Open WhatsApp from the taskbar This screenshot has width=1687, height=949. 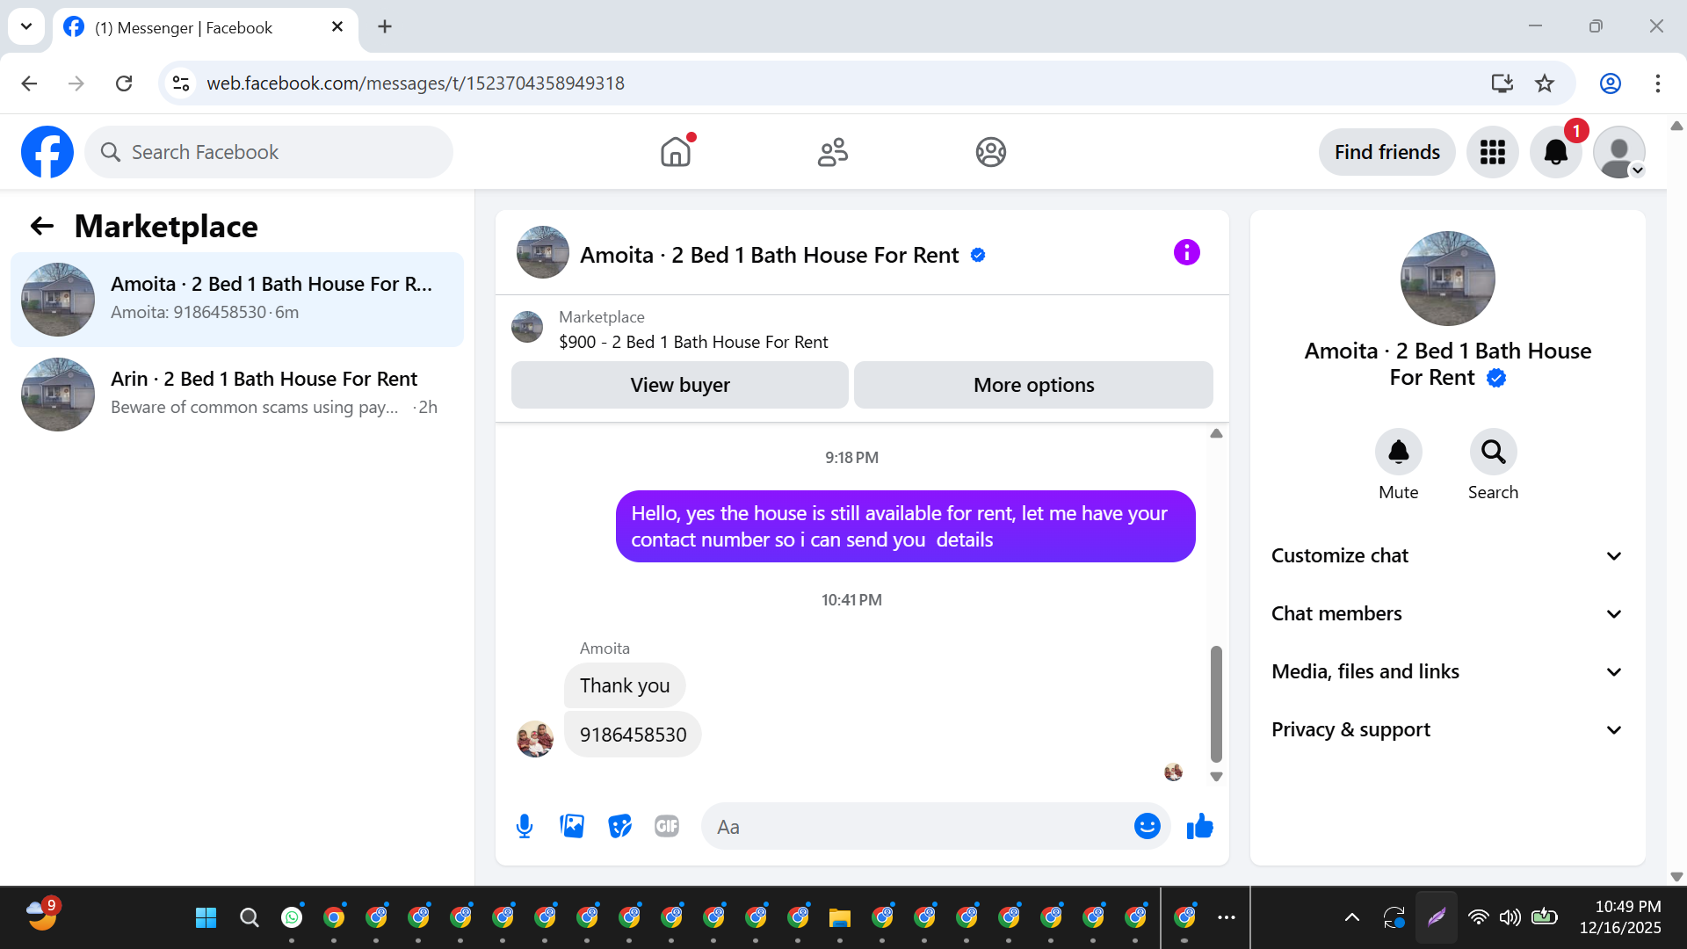[x=292, y=917]
